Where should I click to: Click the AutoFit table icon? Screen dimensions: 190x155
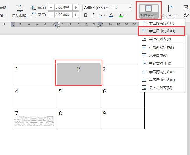coord(20,8)
